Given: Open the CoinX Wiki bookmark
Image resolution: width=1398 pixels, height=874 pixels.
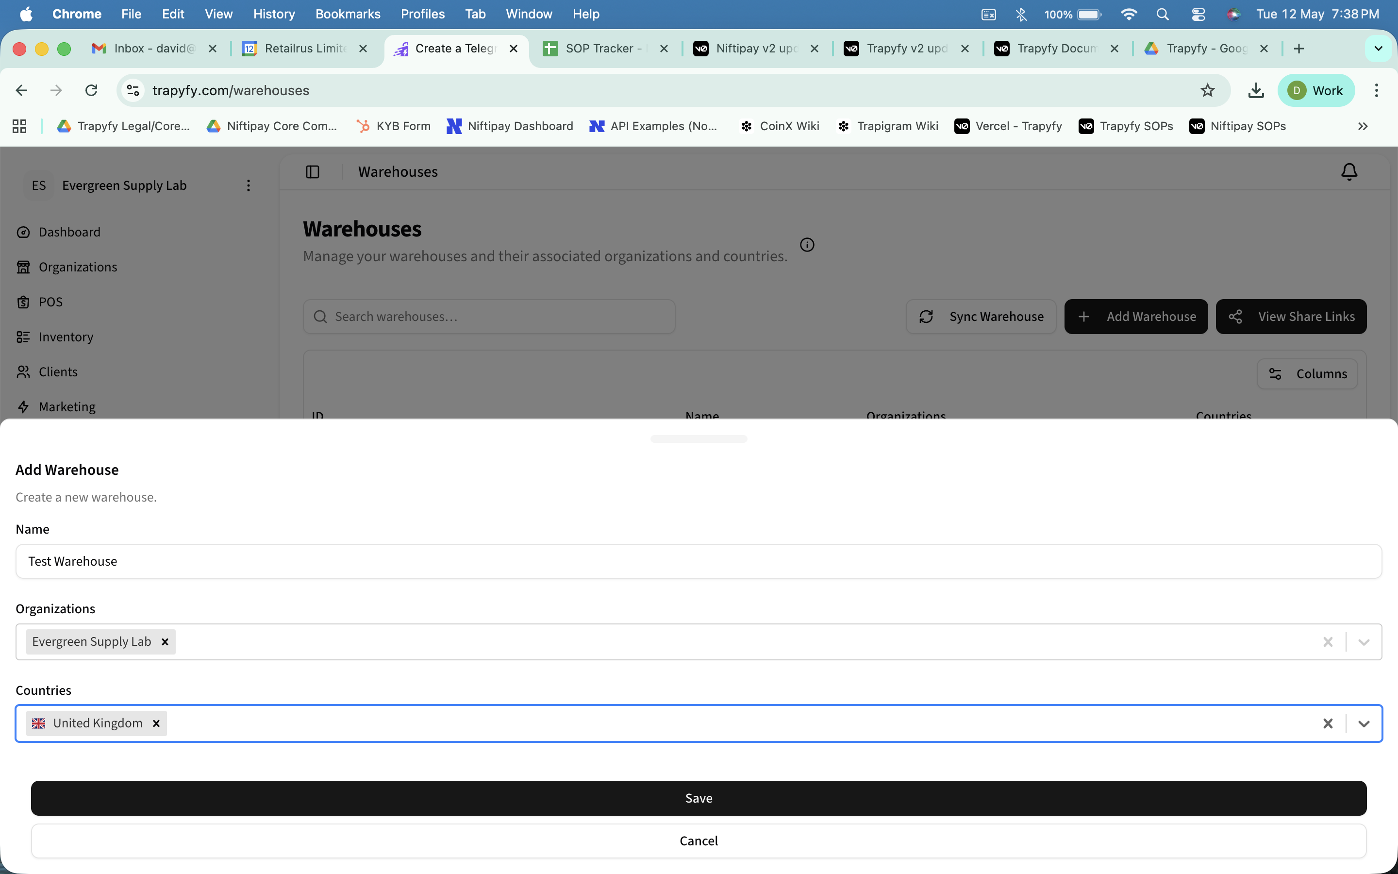Looking at the screenshot, I should 780,126.
